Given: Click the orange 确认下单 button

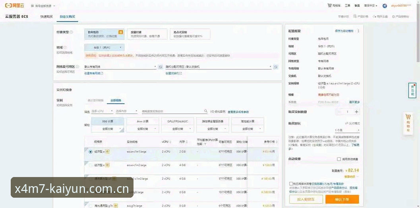Looking at the screenshot, I should pos(342,199).
